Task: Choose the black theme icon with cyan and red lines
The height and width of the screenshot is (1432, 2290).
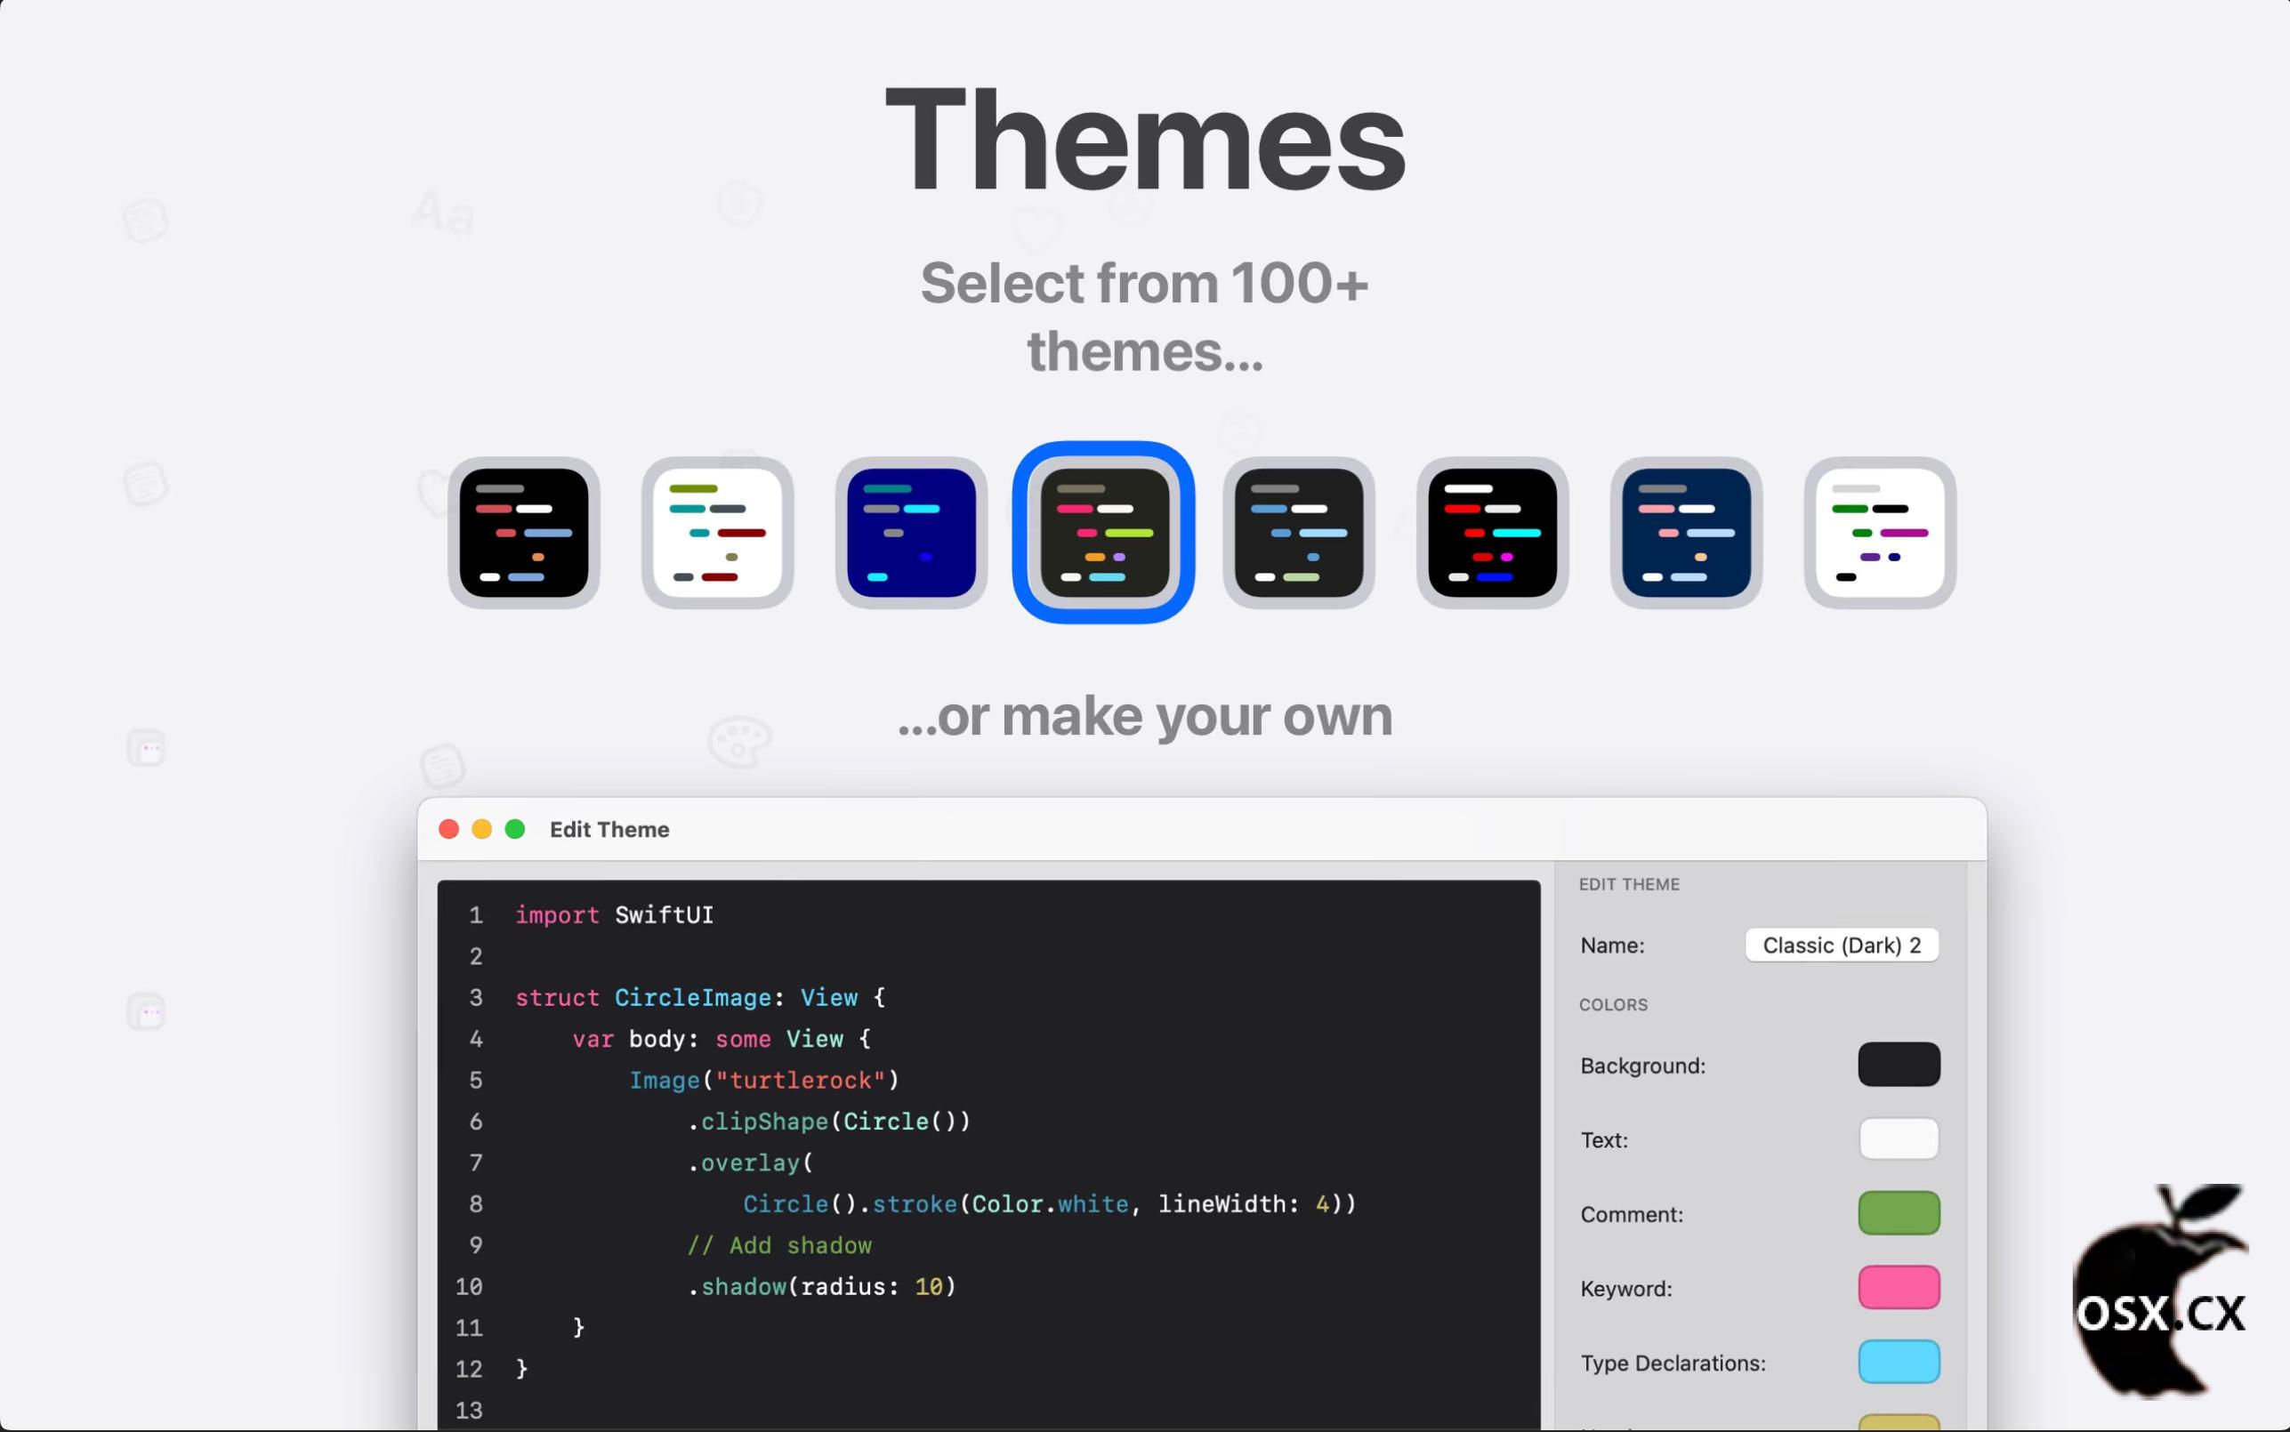Action: click(x=1493, y=532)
